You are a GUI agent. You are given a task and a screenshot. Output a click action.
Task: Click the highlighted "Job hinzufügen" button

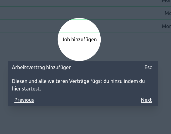[79, 39]
